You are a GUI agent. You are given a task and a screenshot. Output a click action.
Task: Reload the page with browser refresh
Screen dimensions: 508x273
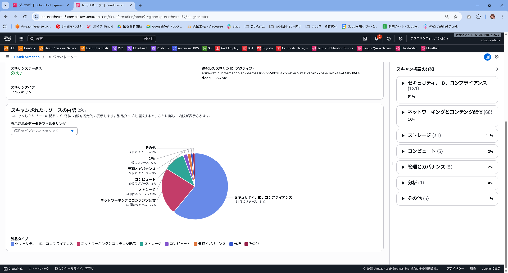point(25,17)
